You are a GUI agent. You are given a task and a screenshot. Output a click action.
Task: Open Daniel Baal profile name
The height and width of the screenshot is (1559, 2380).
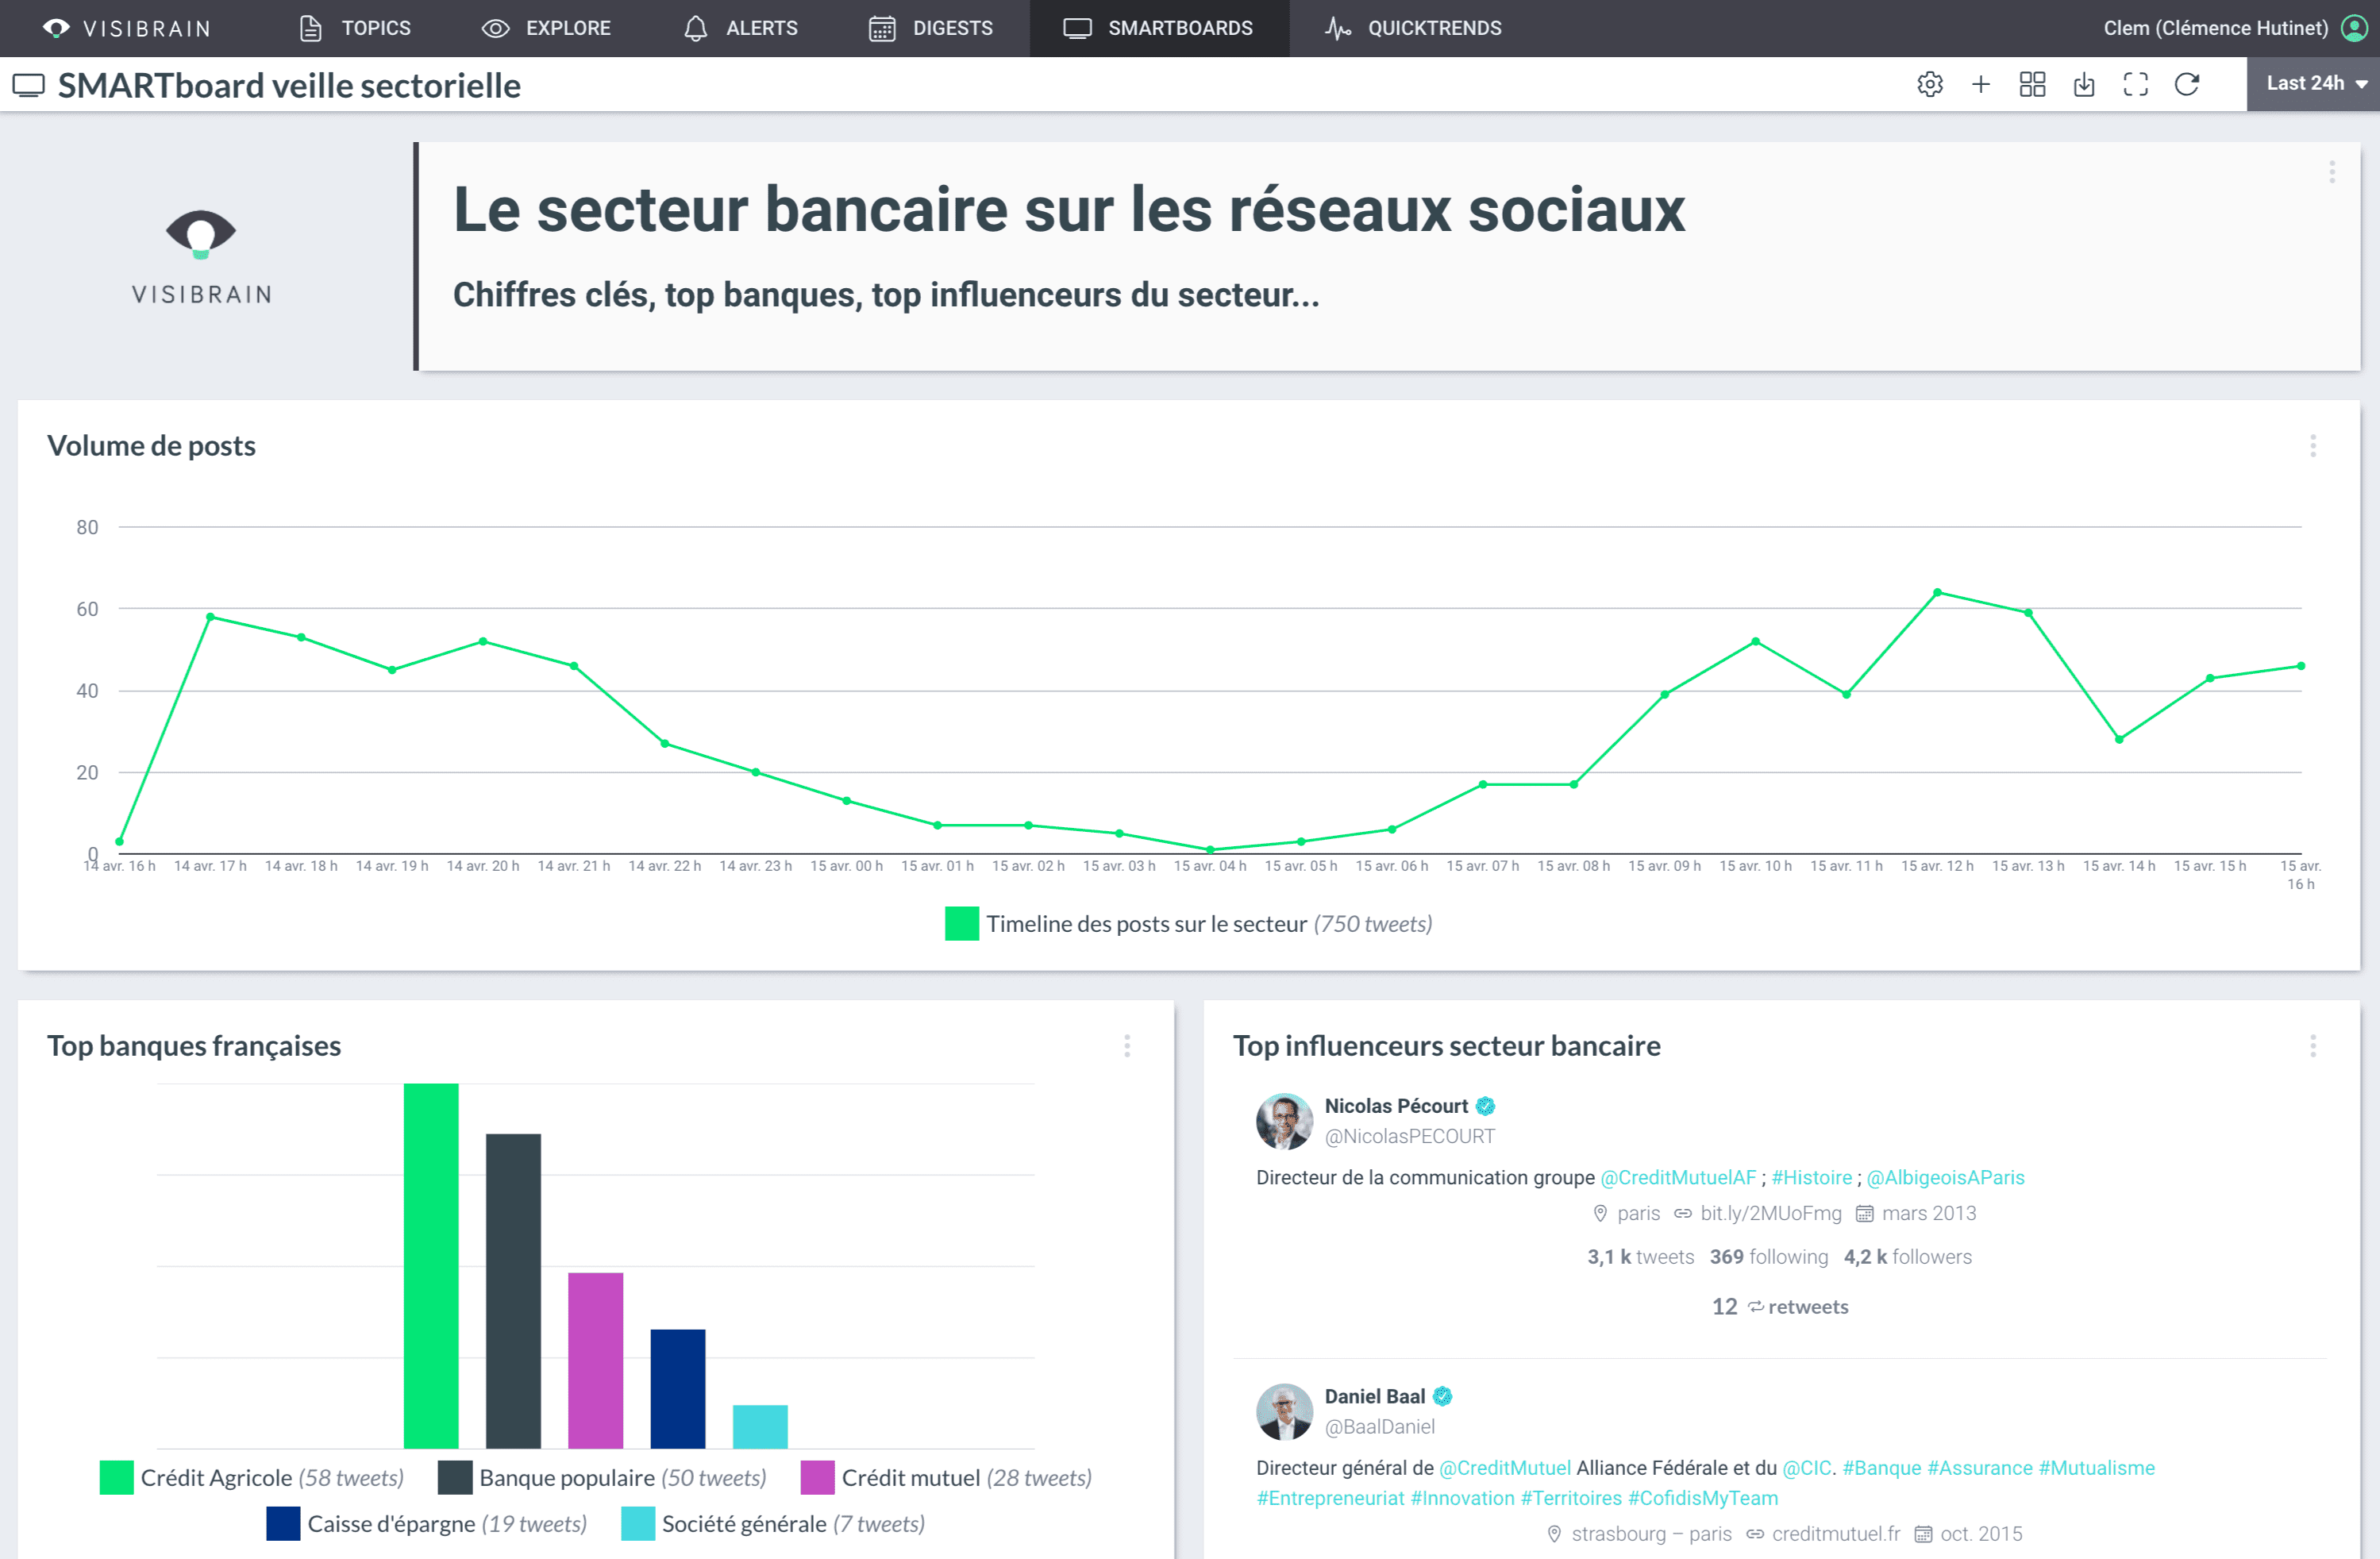click(1375, 1397)
